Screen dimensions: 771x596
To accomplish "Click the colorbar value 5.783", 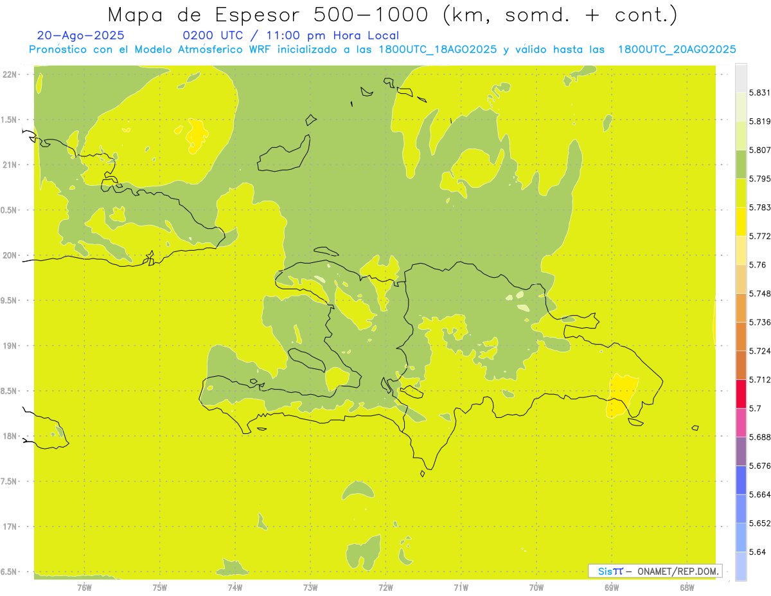I will tap(759, 207).
